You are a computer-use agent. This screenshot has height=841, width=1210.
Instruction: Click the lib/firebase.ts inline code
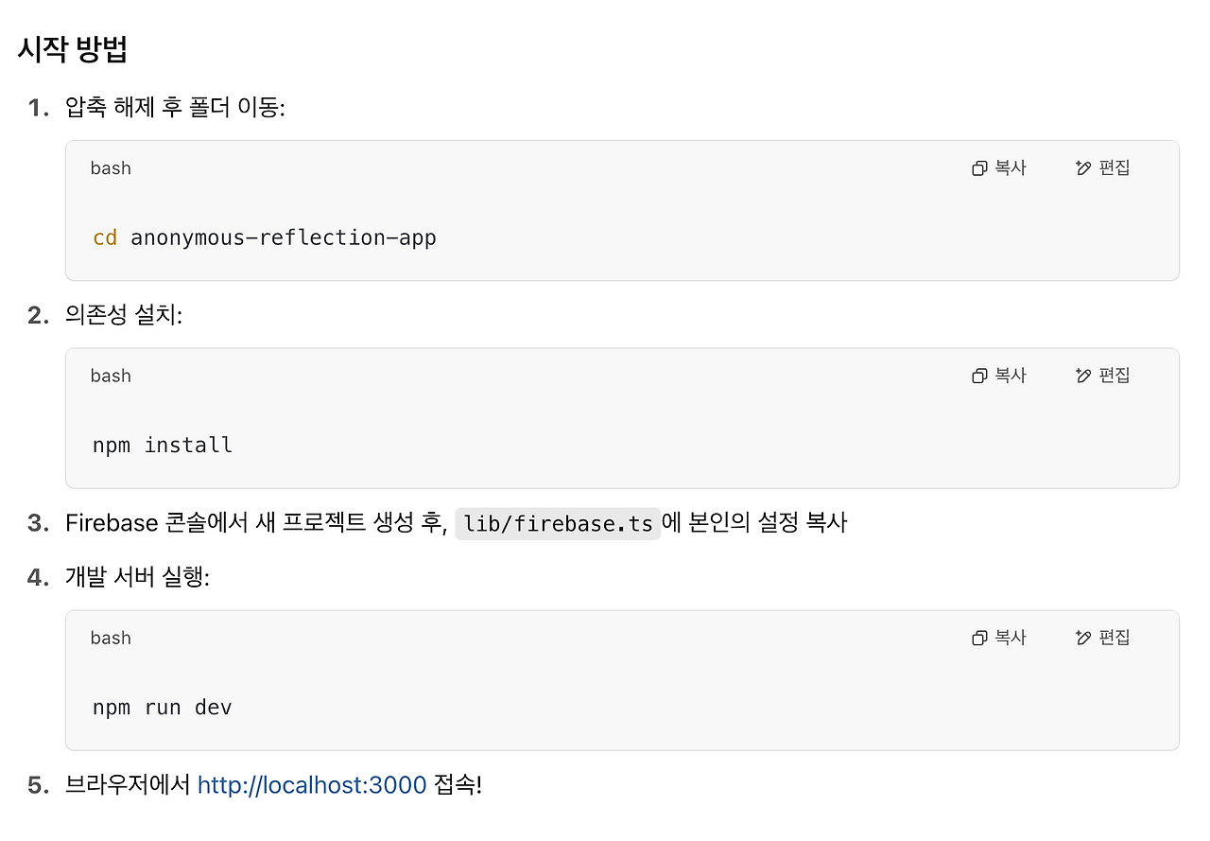click(558, 523)
